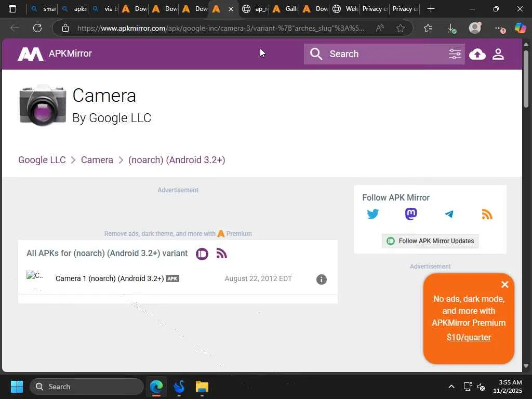Screen dimensions: 532x399
Task: Switch to the 'smar' search tab
Action: [43, 9]
